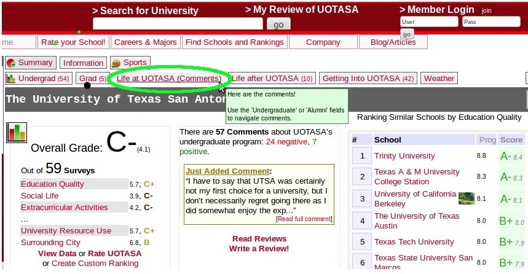Sort ranking table by School column header
This screenshot has height=274, width=528.
tap(424, 139)
